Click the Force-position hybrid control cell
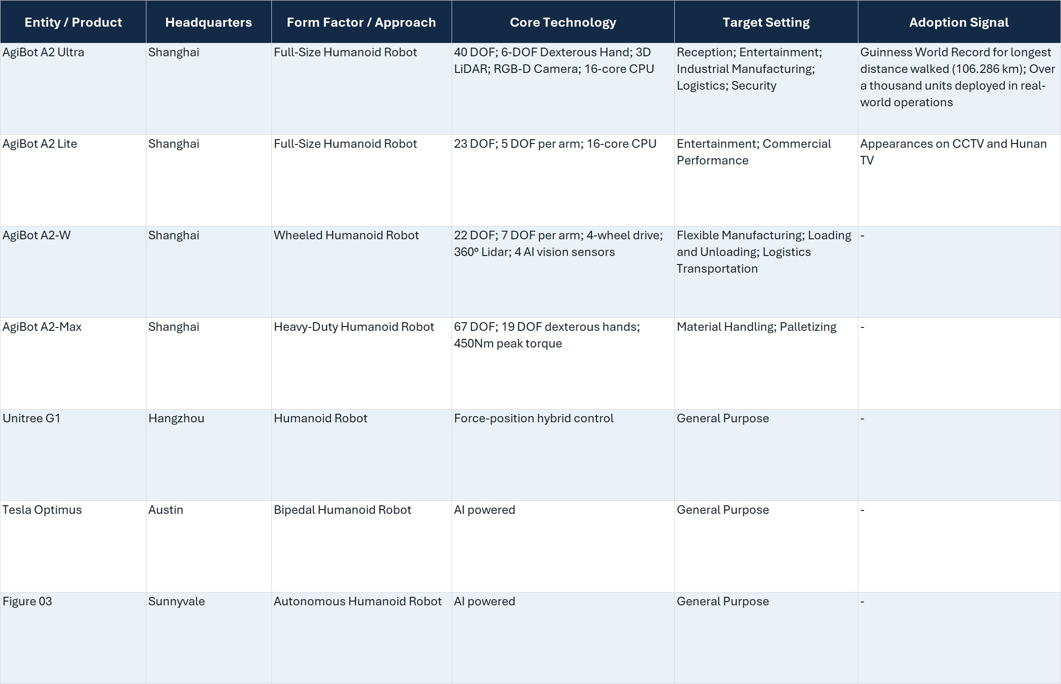The width and height of the screenshot is (1061, 684). click(x=563, y=455)
